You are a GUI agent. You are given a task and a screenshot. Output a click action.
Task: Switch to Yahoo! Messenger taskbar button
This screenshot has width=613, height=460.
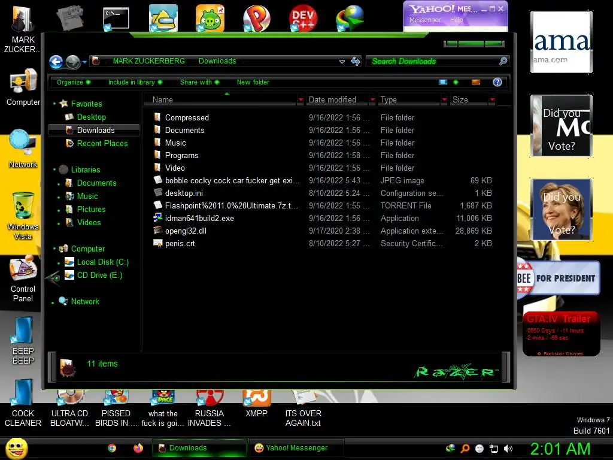[296, 448]
